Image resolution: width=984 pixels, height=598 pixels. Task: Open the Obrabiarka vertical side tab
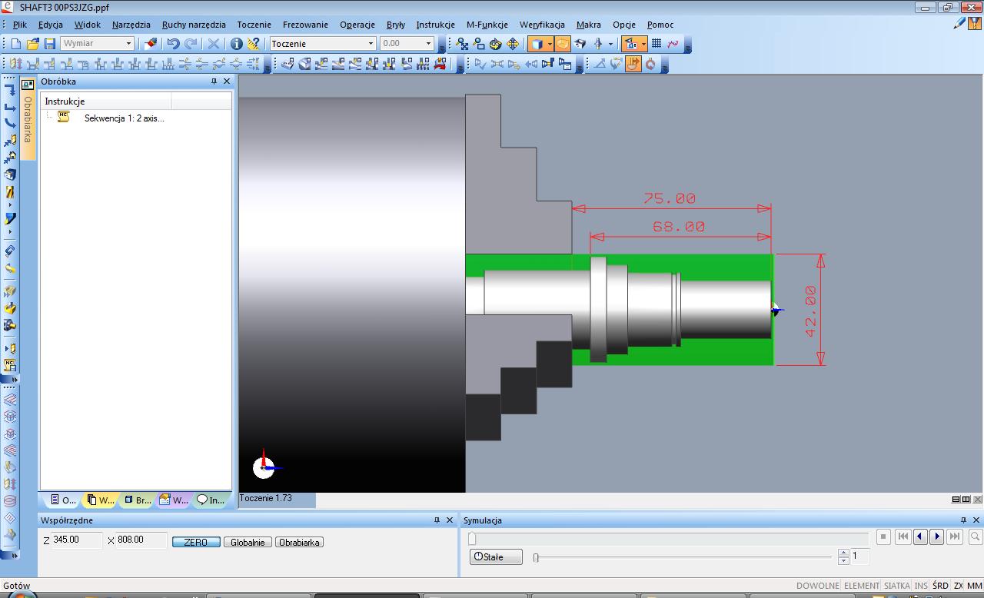28,120
